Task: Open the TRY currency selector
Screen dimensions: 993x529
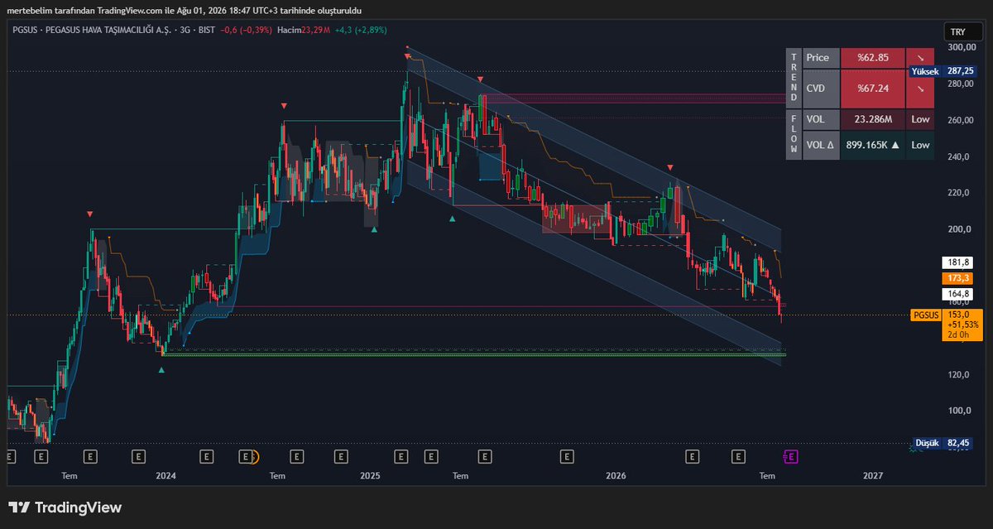Action: coord(962,31)
